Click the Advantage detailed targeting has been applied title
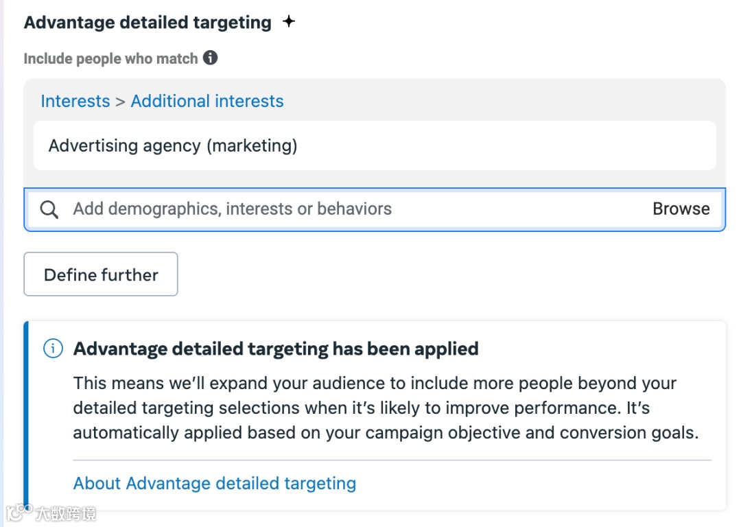The image size is (741, 527). 276,349
